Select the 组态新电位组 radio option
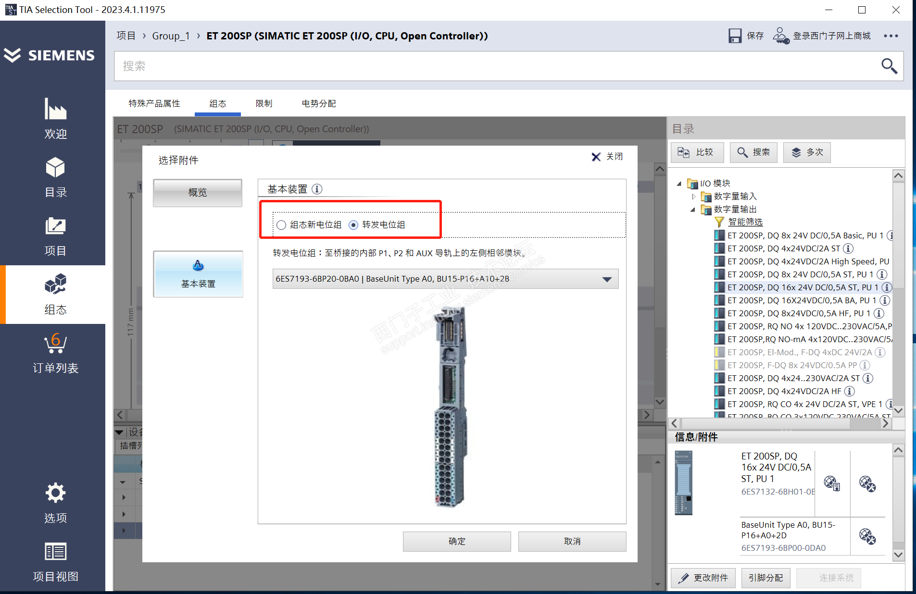This screenshot has width=916, height=594. pyautogui.click(x=281, y=225)
